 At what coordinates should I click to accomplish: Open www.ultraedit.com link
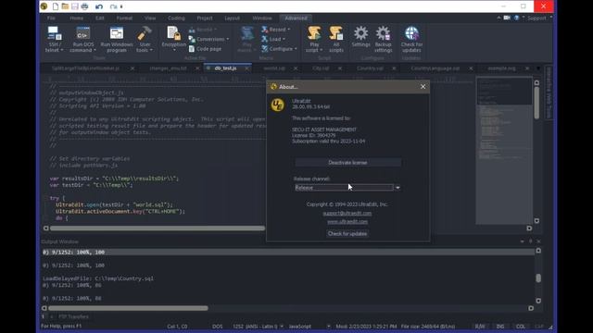(x=347, y=222)
